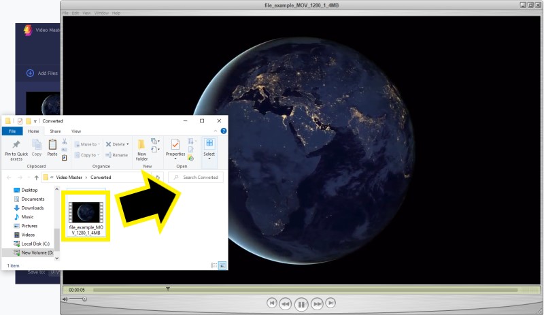Image resolution: width=544 pixels, height=315 pixels.
Task: Click the Delete button in Organize group
Action: click(115, 144)
